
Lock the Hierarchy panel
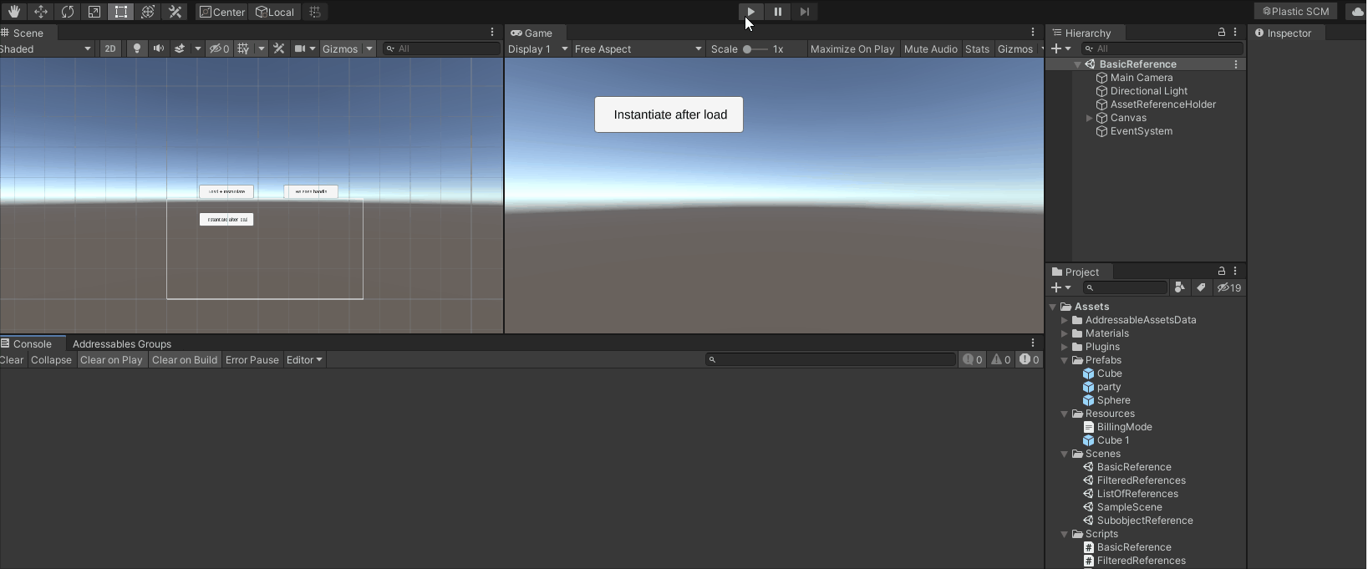coord(1221,33)
